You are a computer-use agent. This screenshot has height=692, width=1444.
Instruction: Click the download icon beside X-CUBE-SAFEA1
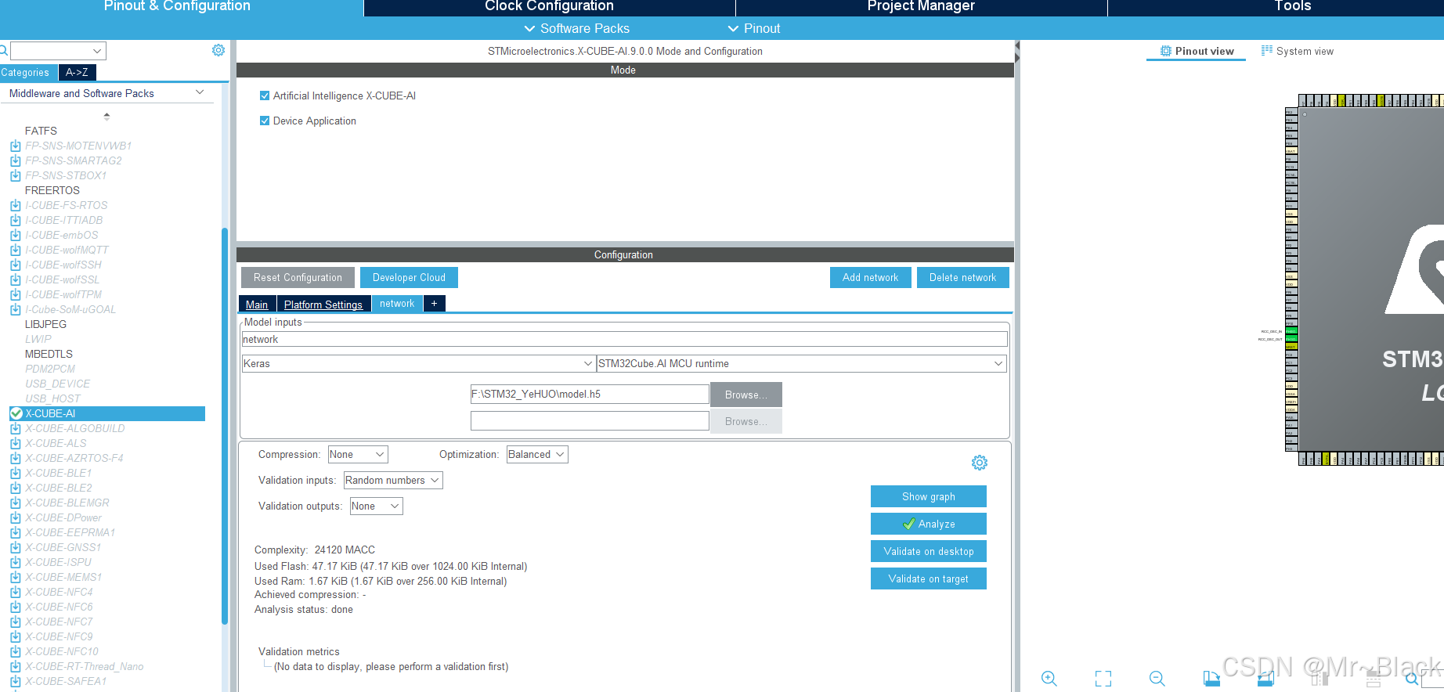click(x=16, y=681)
